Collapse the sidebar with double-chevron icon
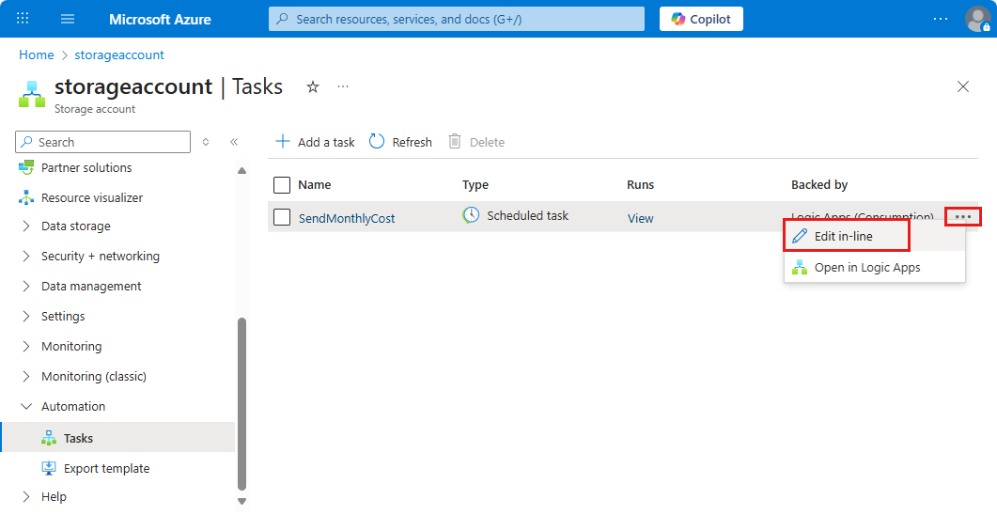Image resolution: width=997 pixels, height=515 pixels. click(x=234, y=142)
